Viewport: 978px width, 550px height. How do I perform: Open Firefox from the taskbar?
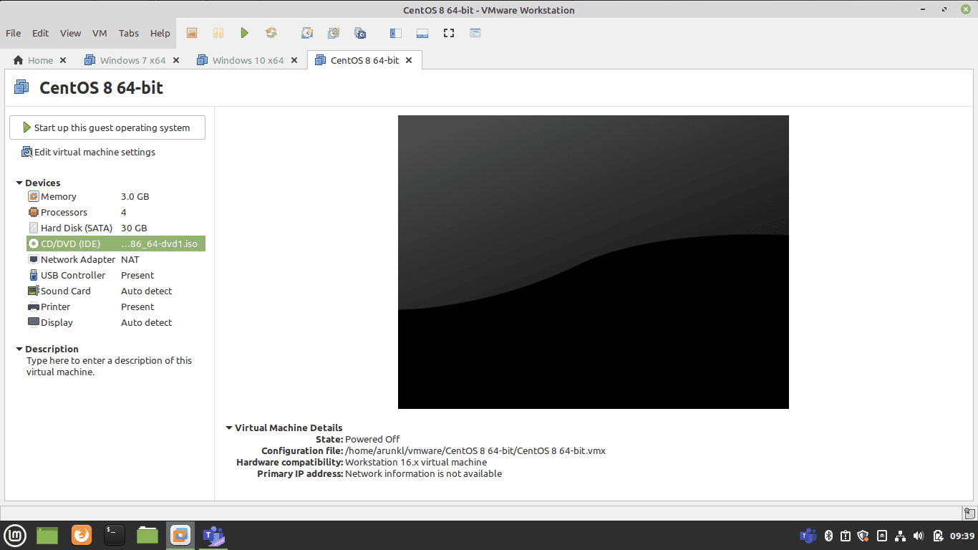(x=82, y=534)
